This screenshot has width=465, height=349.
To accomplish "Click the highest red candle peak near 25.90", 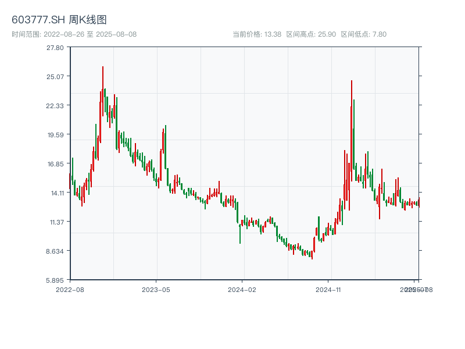I will [103, 91].
